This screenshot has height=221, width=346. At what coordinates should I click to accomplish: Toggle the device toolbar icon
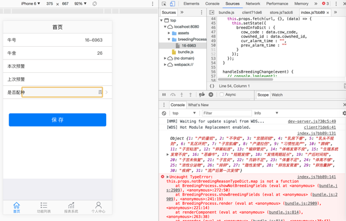[x=172, y=4]
